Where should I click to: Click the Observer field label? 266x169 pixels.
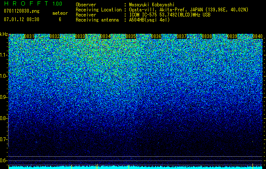click(86, 5)
